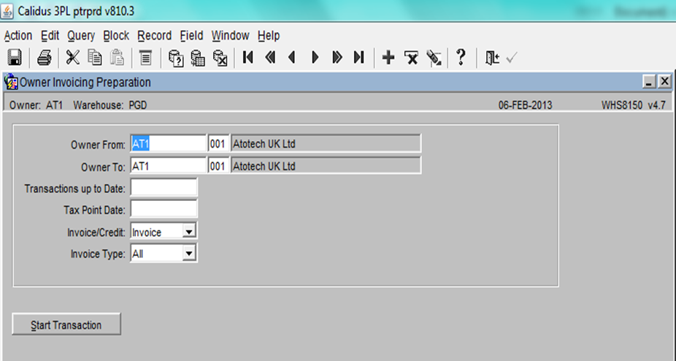Screen dimensions: 676x361
Task: Open the Edit menu
Action: pyautogui.click(x=50, y=35)
